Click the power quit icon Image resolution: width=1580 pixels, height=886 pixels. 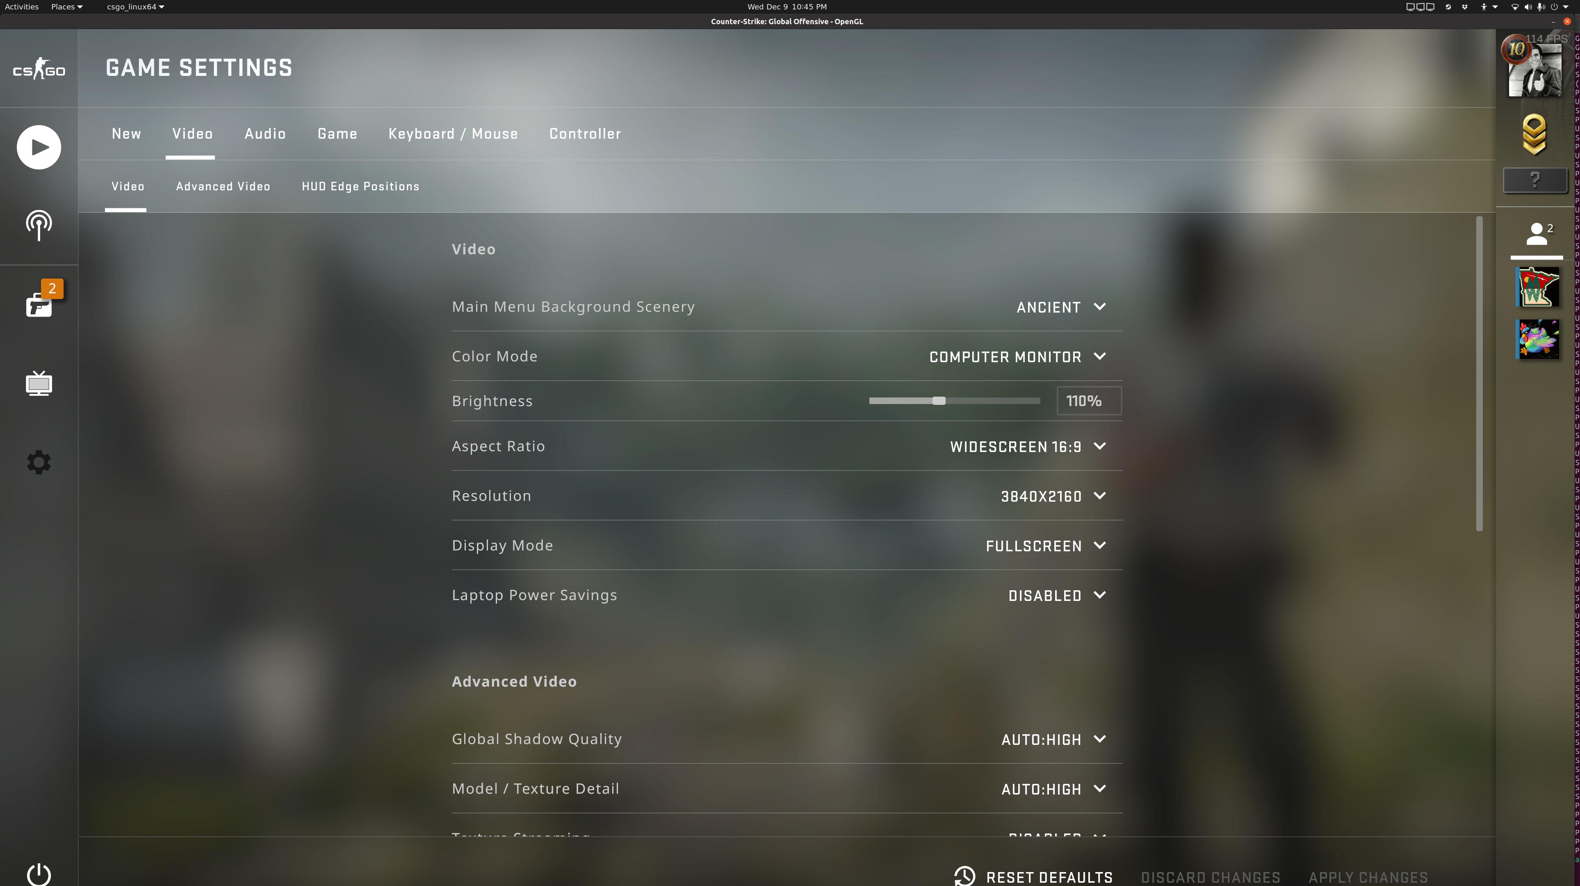(39, 875)
